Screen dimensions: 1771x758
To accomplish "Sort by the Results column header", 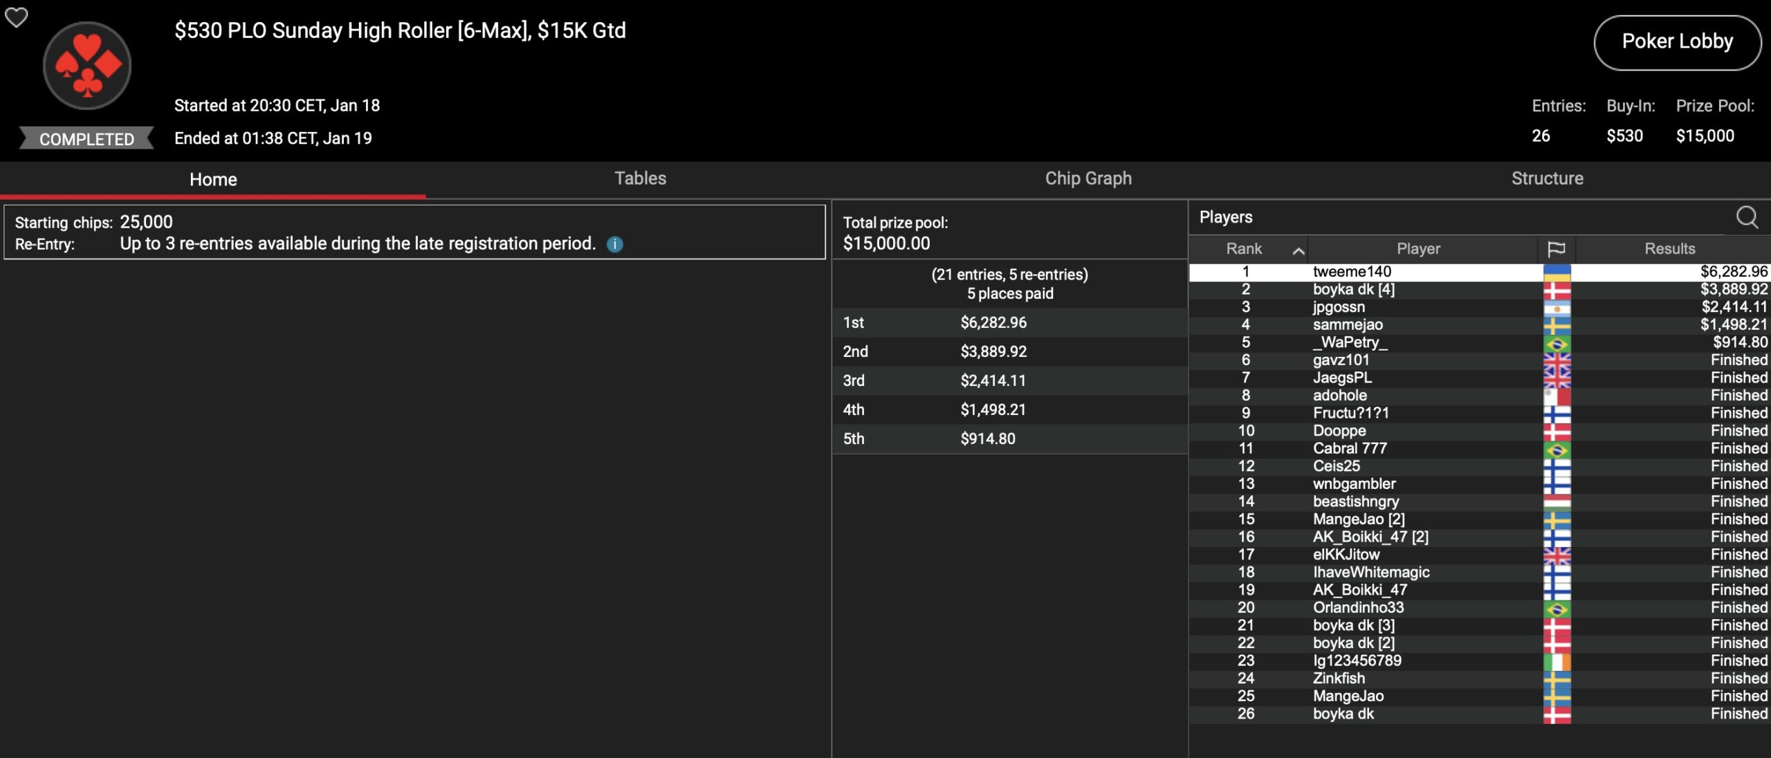I will (x=1669, y=248).
